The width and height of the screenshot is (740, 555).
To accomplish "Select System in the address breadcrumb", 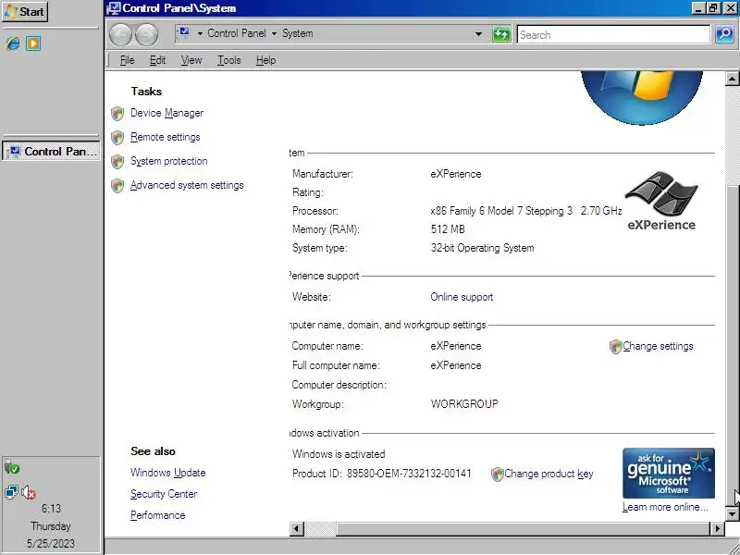I will [x=297, y=33].
